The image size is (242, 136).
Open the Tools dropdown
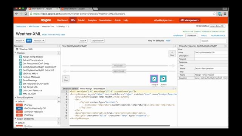pos(83,40)
